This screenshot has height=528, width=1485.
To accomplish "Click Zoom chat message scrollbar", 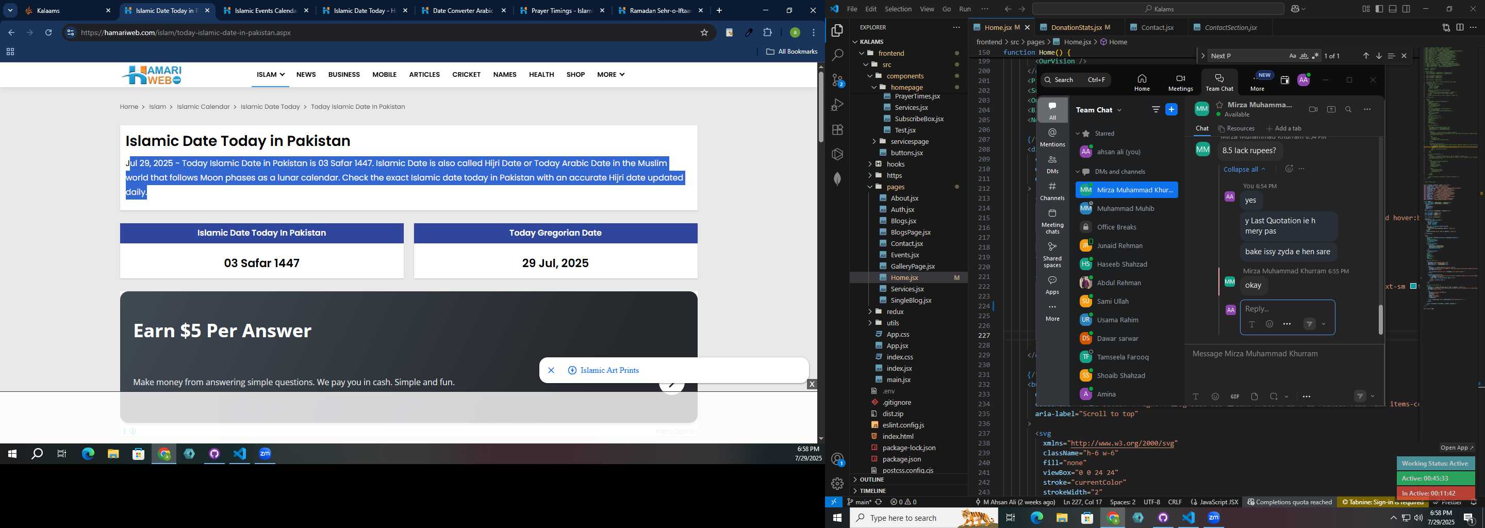I will (x=1380, y=319).
